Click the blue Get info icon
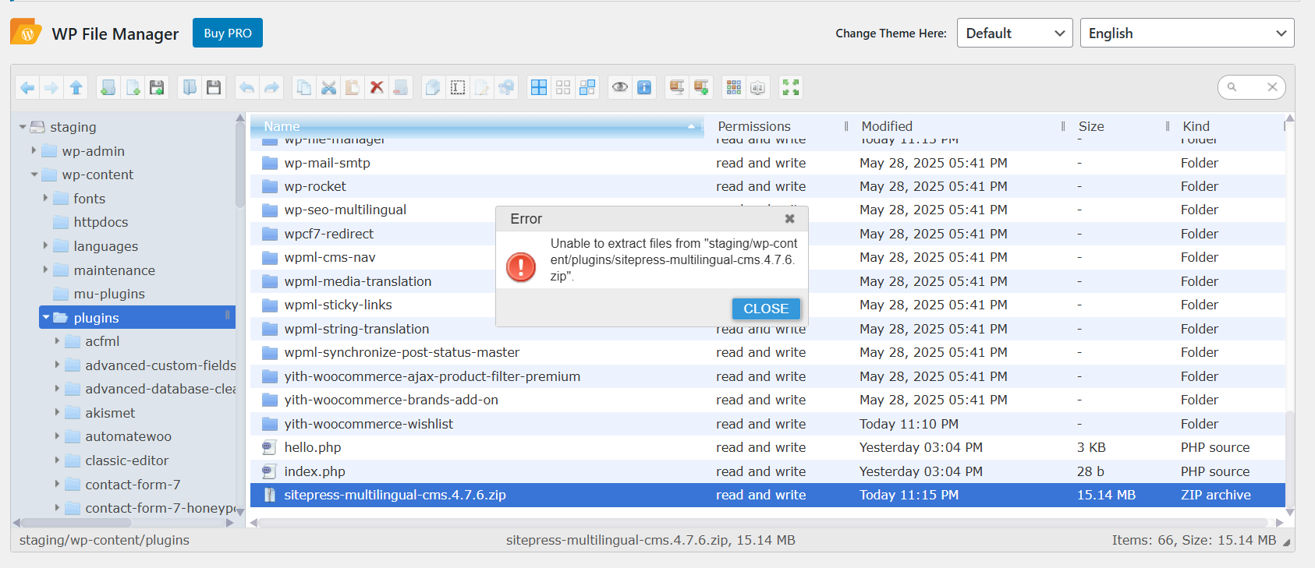Viewport: 1315px width, 568px height. (x=644, y=87)
